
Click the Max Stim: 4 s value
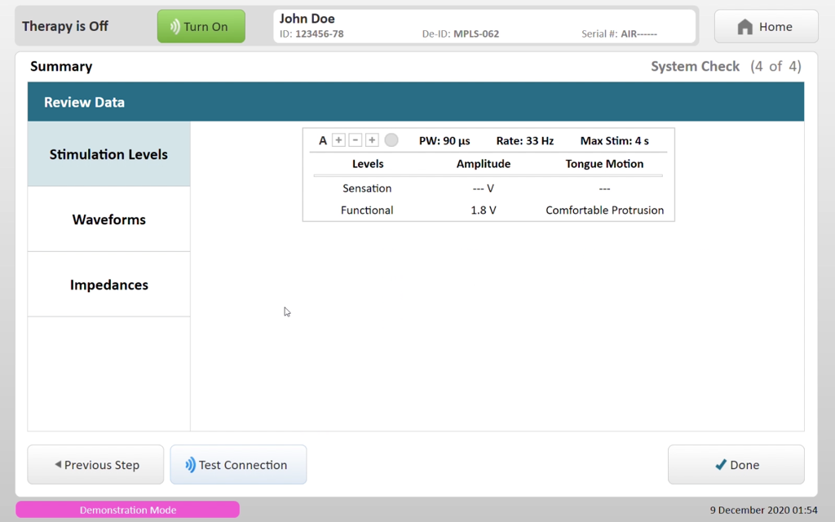click(615, 140)
